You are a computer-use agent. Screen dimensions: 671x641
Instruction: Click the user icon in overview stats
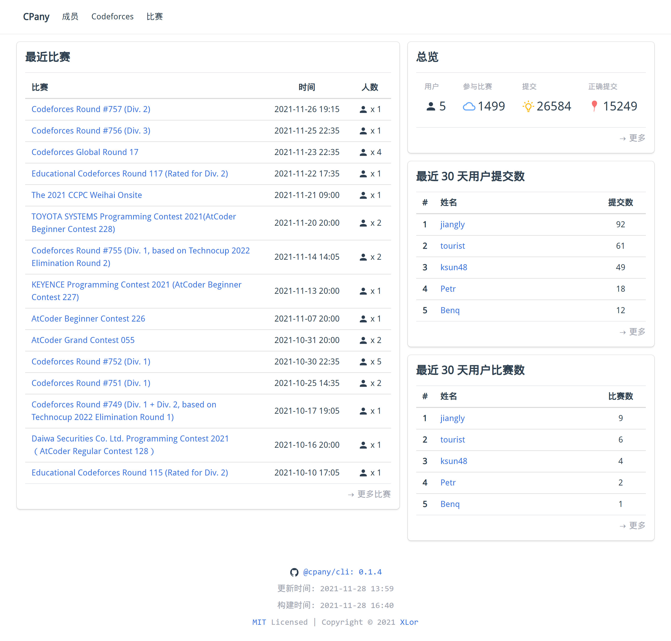(x=431, y=107)
